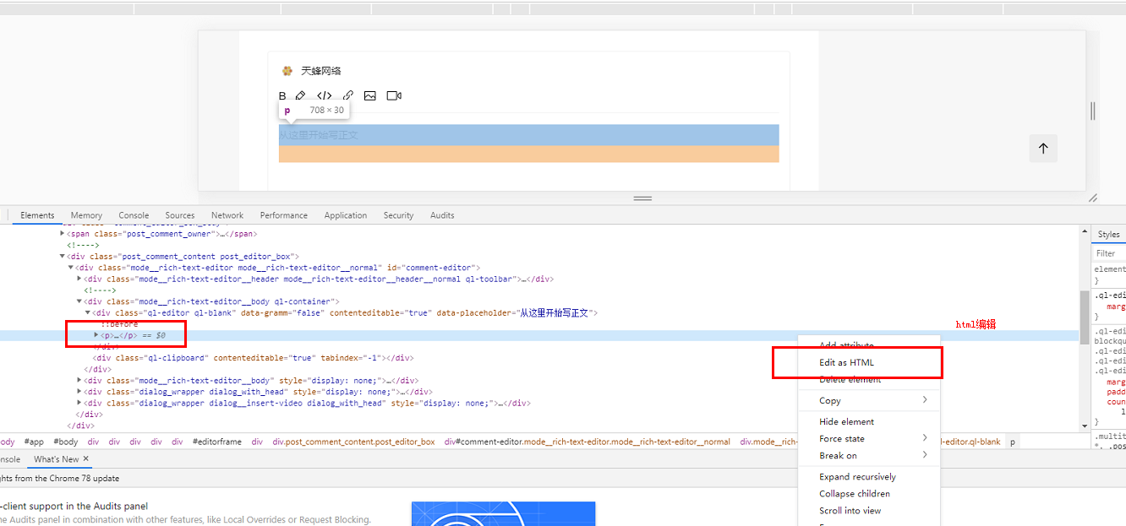Insert a code block with the </> icon
The width and height of the screenshot is (1126, 526).
(x=325, y=96)
